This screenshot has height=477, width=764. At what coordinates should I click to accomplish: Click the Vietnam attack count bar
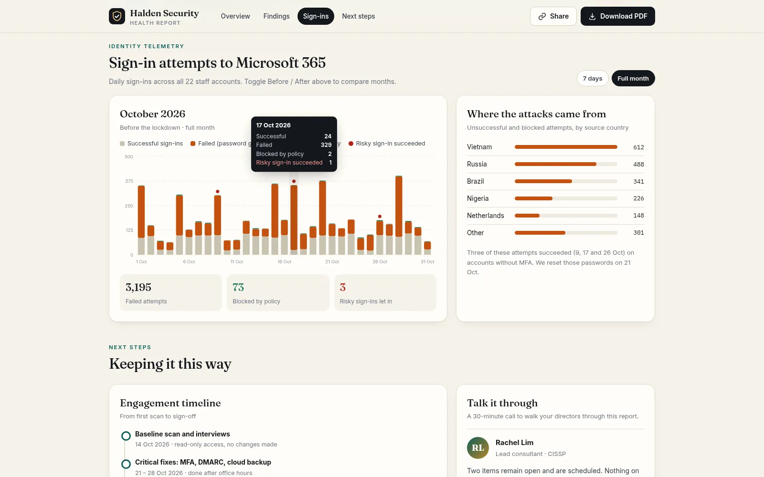pos(566,147)
